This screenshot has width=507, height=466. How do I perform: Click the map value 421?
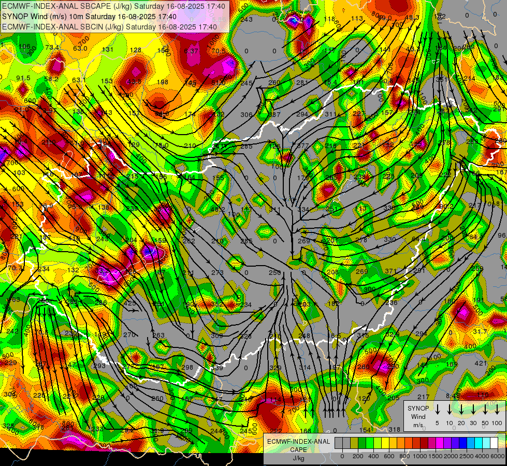coord(481,363)
